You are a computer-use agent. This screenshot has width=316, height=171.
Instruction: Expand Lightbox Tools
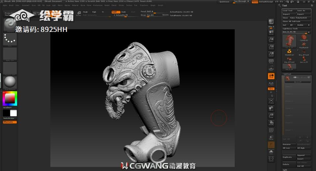296,29
